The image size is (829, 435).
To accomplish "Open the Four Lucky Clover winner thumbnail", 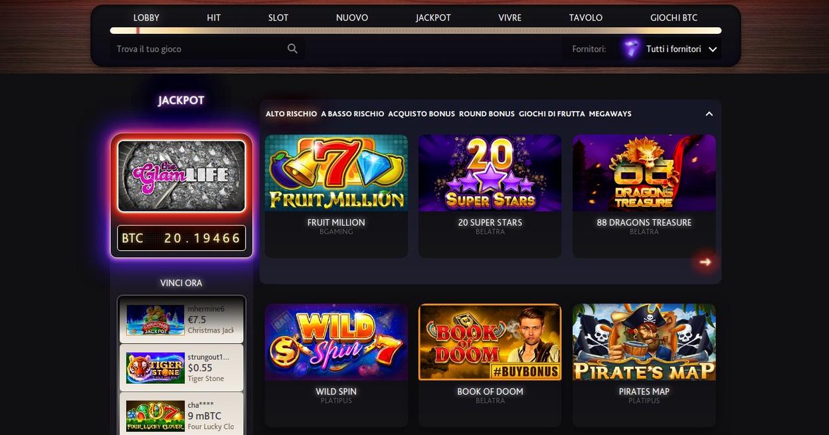I will (x=155, y=416).
